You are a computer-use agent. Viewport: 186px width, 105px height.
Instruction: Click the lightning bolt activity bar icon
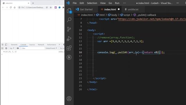[x=69, y=57]
